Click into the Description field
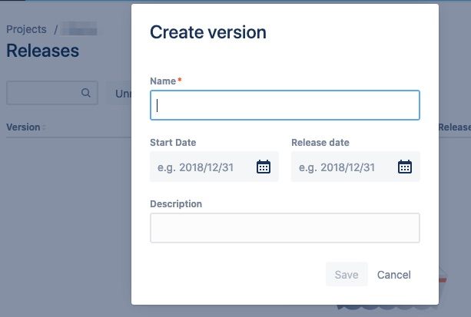The height and width of the screenshot is (317, 471). coord(285,228)
